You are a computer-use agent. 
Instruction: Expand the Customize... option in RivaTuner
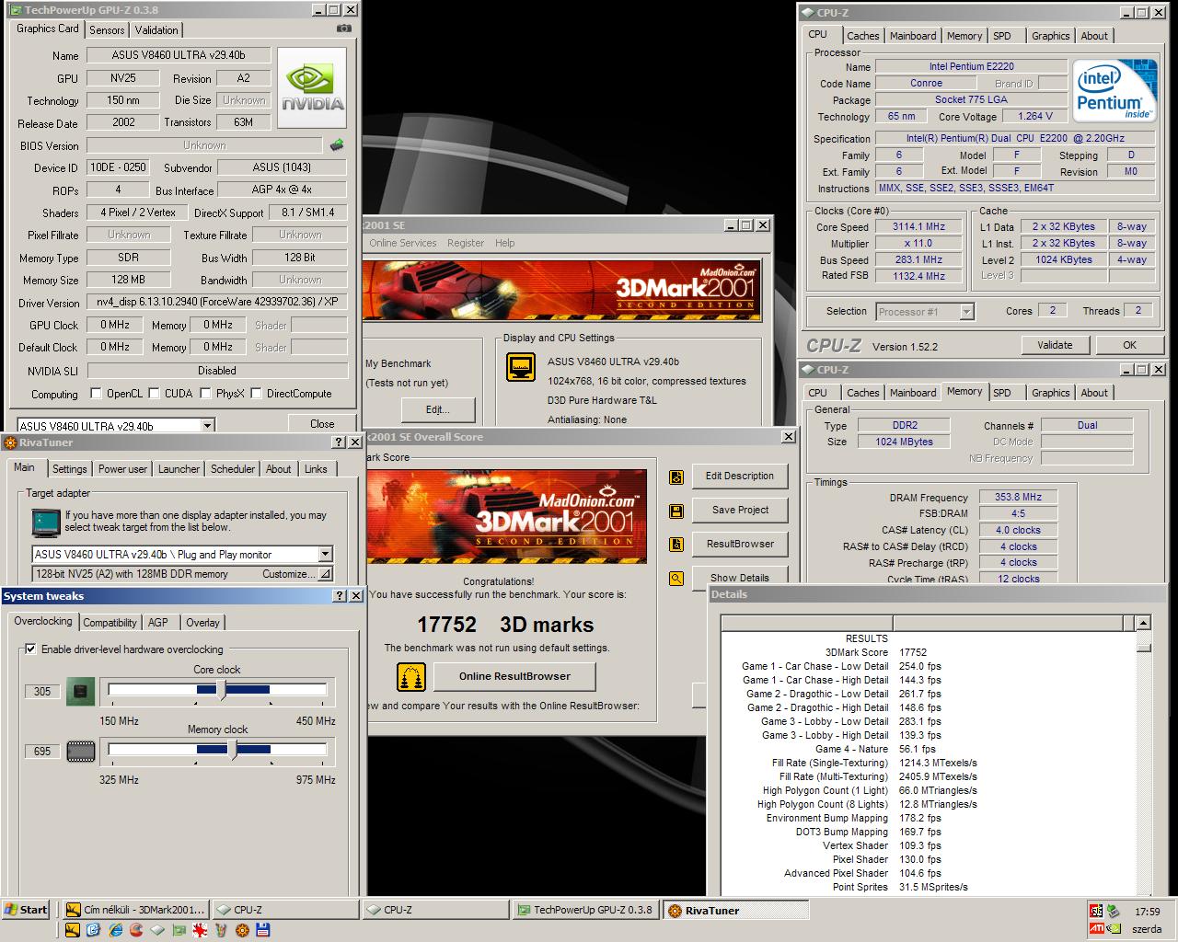point(325,574)
